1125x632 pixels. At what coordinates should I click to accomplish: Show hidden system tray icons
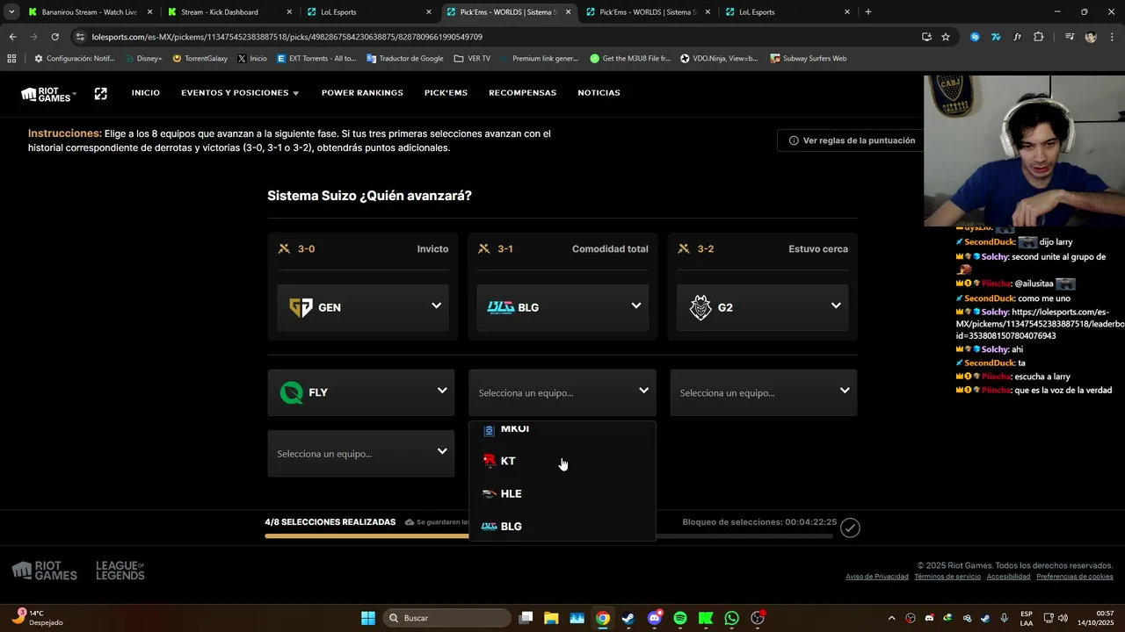891,618
